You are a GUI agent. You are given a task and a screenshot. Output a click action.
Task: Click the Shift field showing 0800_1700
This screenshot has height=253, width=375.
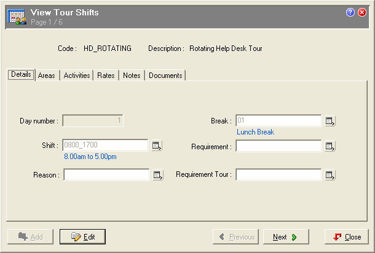[105, 146]
